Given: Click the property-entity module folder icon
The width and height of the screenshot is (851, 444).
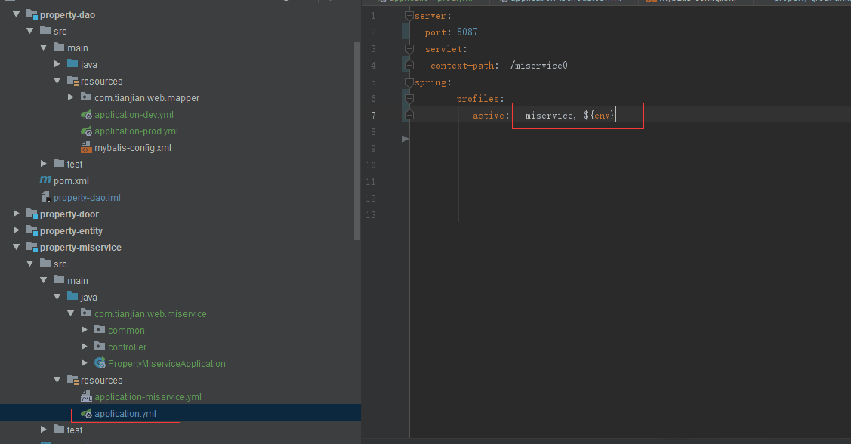Looking at the screenshot, I should (x=32, y=231).
